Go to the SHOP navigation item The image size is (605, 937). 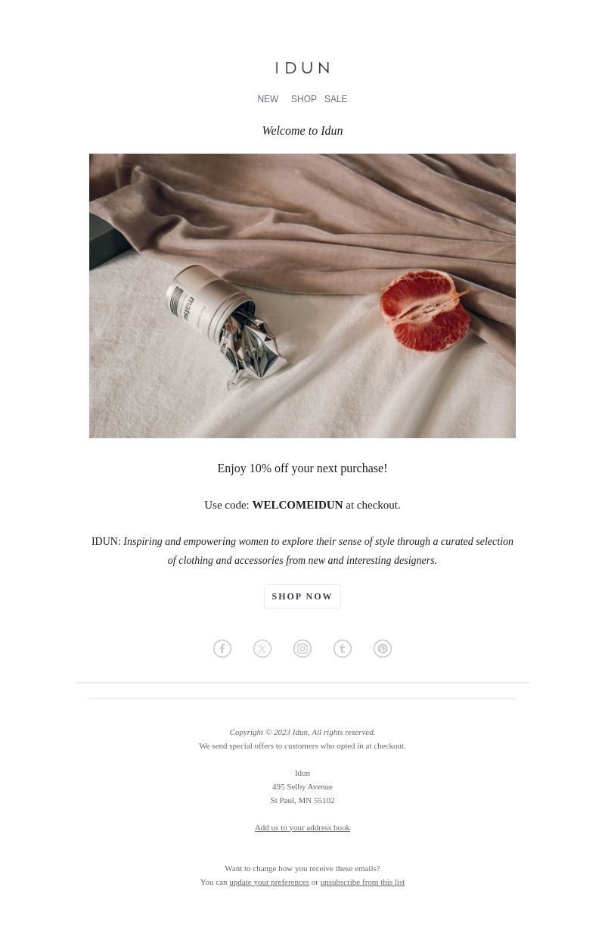(x=304, y=99)
